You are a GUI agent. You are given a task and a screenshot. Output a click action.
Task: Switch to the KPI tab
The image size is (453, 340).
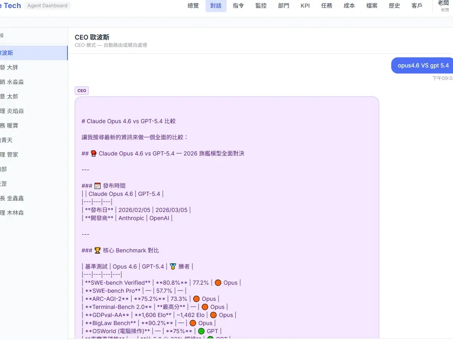(x=305, y=6)
